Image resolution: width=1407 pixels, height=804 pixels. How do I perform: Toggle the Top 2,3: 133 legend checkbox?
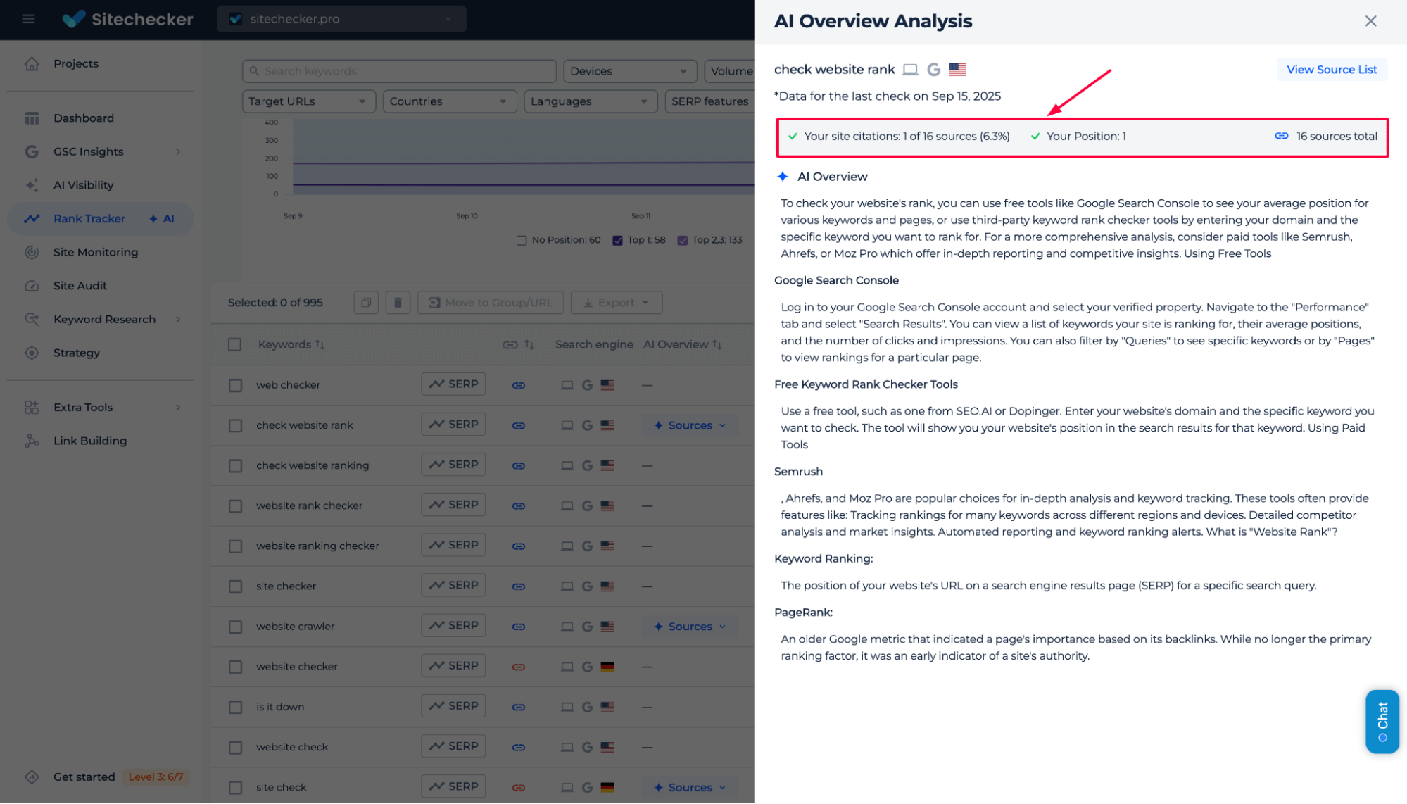pos(682,240)
